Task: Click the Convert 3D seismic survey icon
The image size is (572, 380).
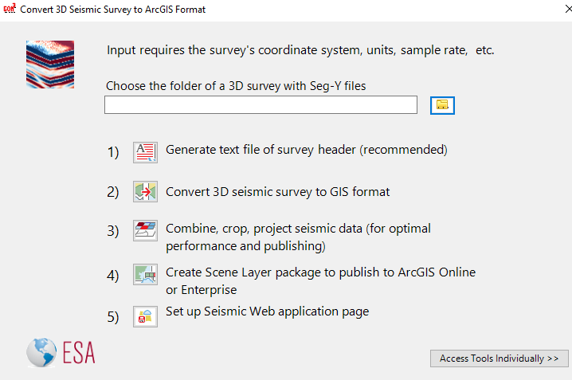Action: click(x=145, y=192)
